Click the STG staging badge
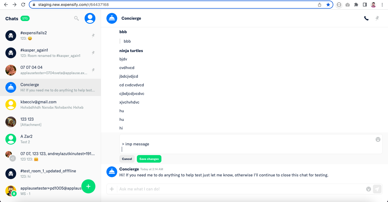Image resolution: width=388 pixels, height=202 pixels. pyautogui.click(x=25, y=18)
